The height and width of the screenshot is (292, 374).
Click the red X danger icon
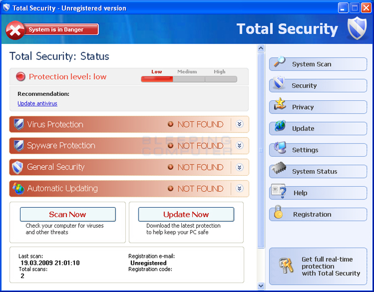15,30
